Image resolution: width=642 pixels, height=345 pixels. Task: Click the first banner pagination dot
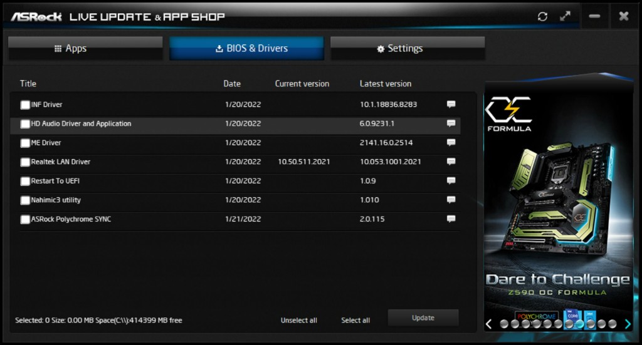click(505, 324)
